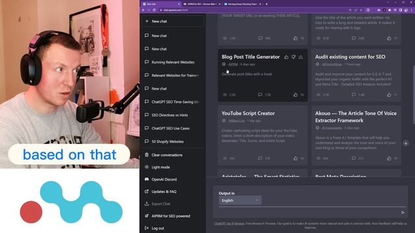Image resolution: width=415 pixels, height=233 pixels.
Task: Click the scroll-to-bottom arrow button
Action: pos(405,143)
